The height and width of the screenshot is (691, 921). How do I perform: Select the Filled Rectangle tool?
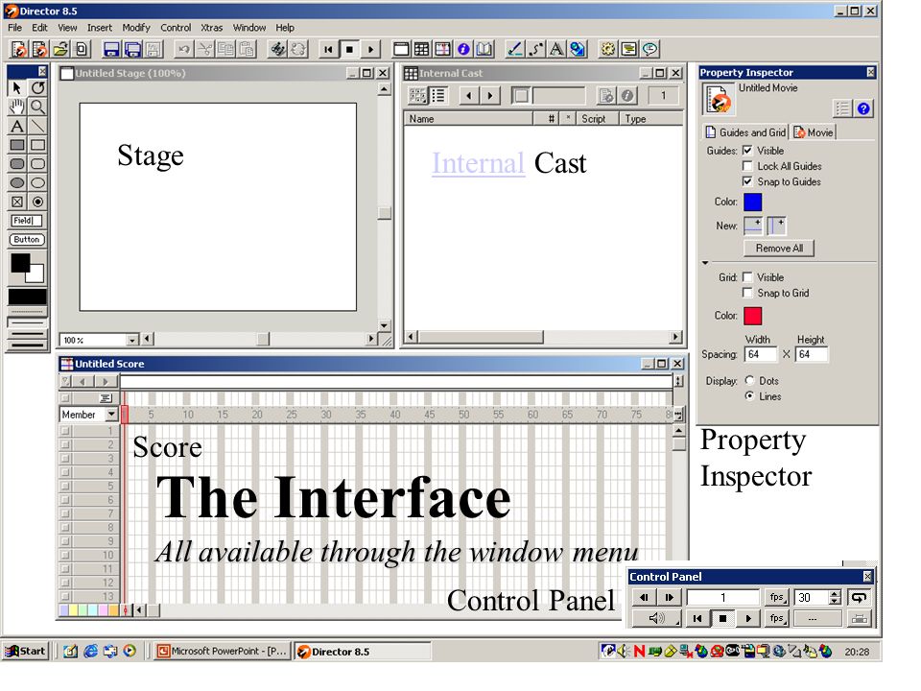[17, 145]
